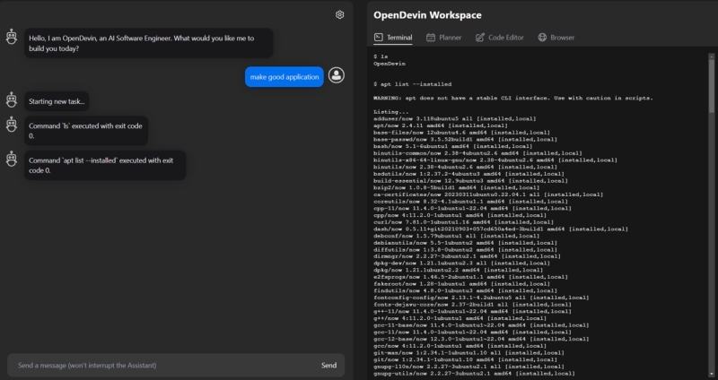Click the scrollbar up arrow in the terminal
Image resolution: width=718 pixels, height=380 pixels.
[x=712, y=56]
